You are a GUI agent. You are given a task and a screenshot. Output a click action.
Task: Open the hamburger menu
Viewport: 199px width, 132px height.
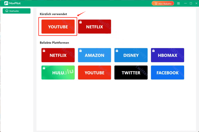coord(179,3)
